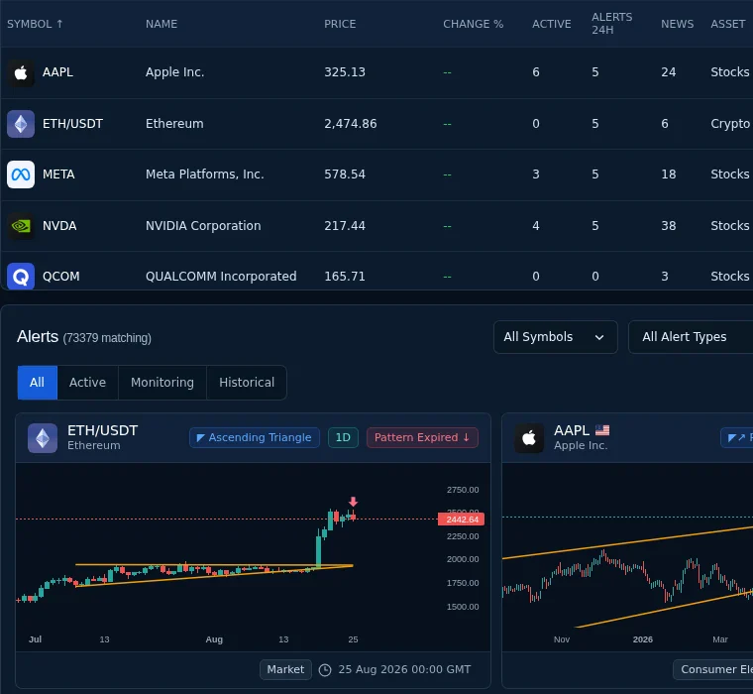The width and height of the screenshot is (753, 694).
Task: Click NVIDIA Corporation name cell
Action: [x=203, y=226]
